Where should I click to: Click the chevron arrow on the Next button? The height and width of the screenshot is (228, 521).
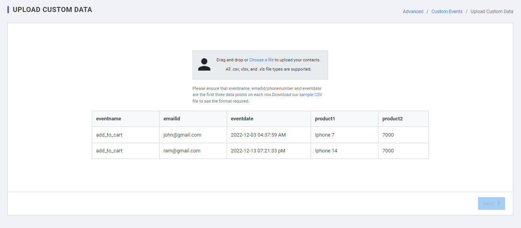499,203
